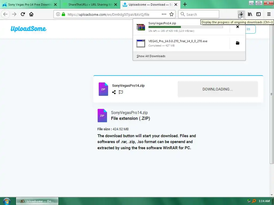Click the download progress bar of SonyVegasPro14.zip

tap(186, 27)
